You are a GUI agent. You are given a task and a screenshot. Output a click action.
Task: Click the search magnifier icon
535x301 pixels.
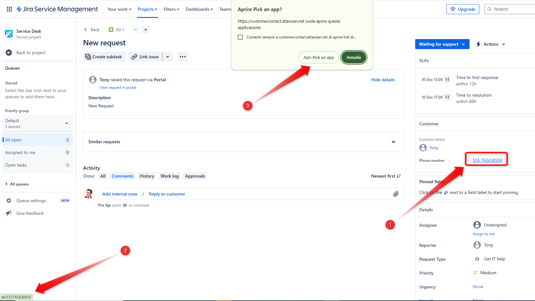[489, 9]
